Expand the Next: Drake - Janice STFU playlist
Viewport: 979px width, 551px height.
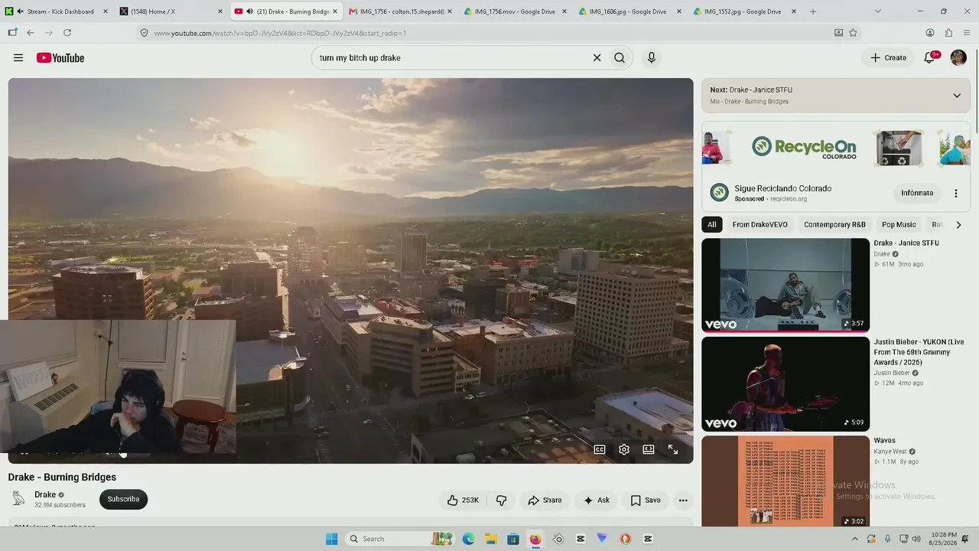tap(956, 96)
